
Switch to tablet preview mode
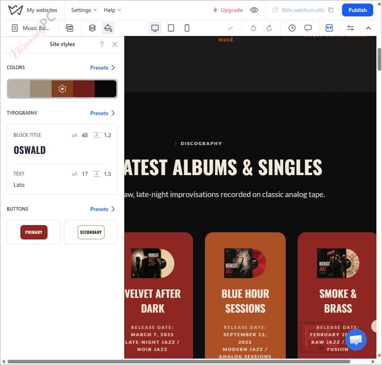[x=171, y=28]
